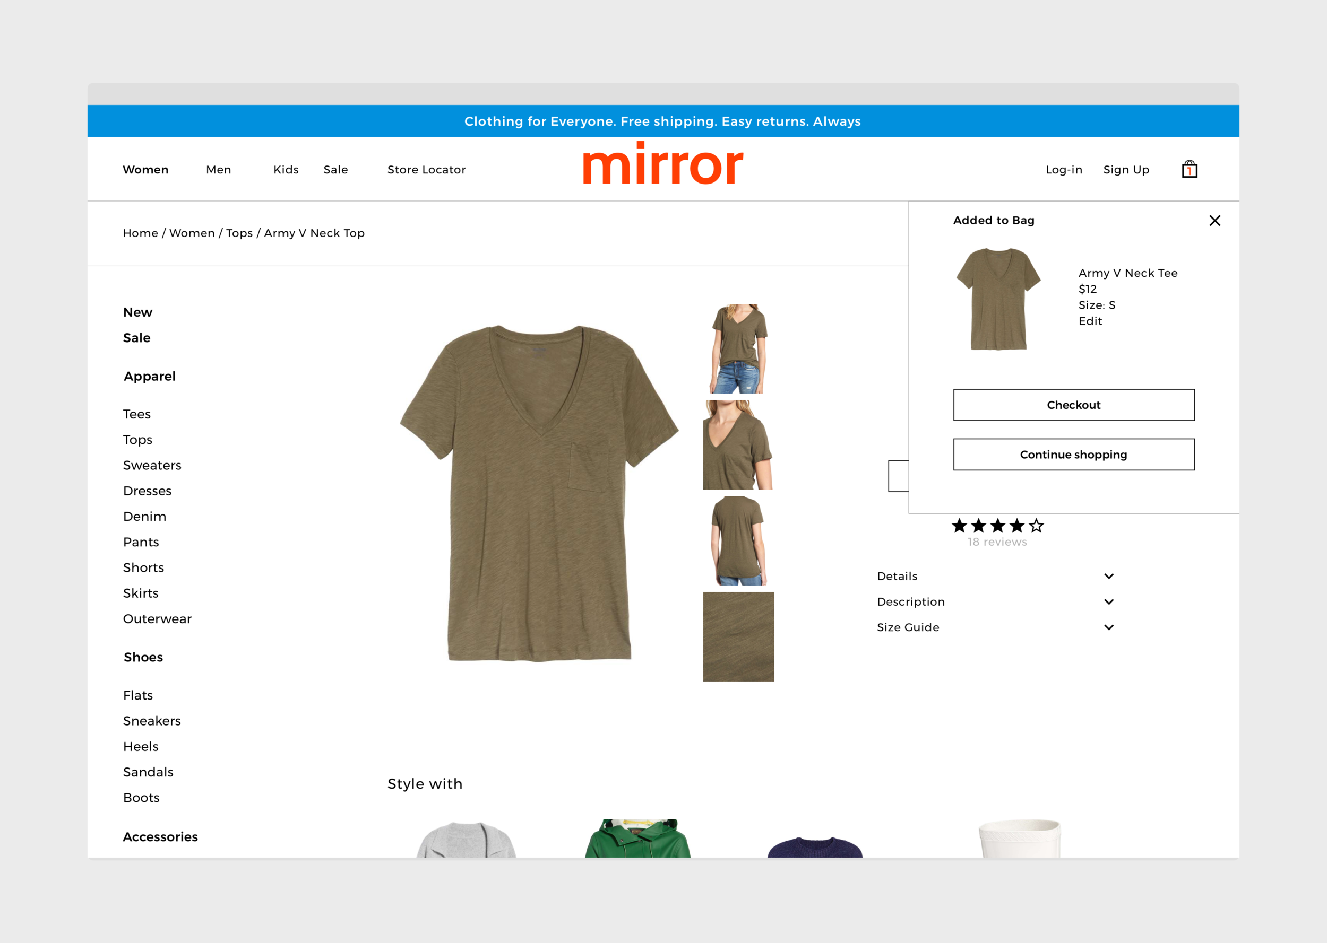Image resolution: width=1327 pixels, height=943 pixels.
Task: Click Continue shopping button
Action: (x=1073, y=455)
